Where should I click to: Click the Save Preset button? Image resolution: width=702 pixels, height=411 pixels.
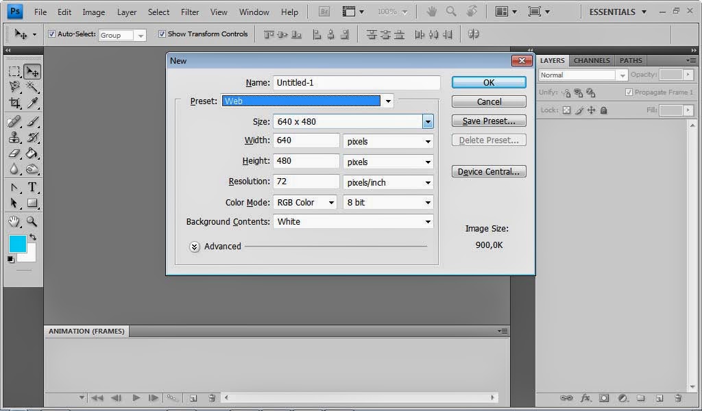pos(489,121)
